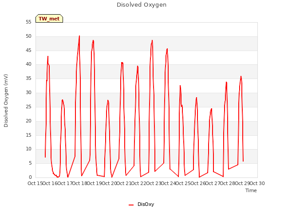Image resolution: width=284 pixels, height=213 pixels.
Task: Click the 35 y-axis tick label
Action: click(x=28, y=79)
